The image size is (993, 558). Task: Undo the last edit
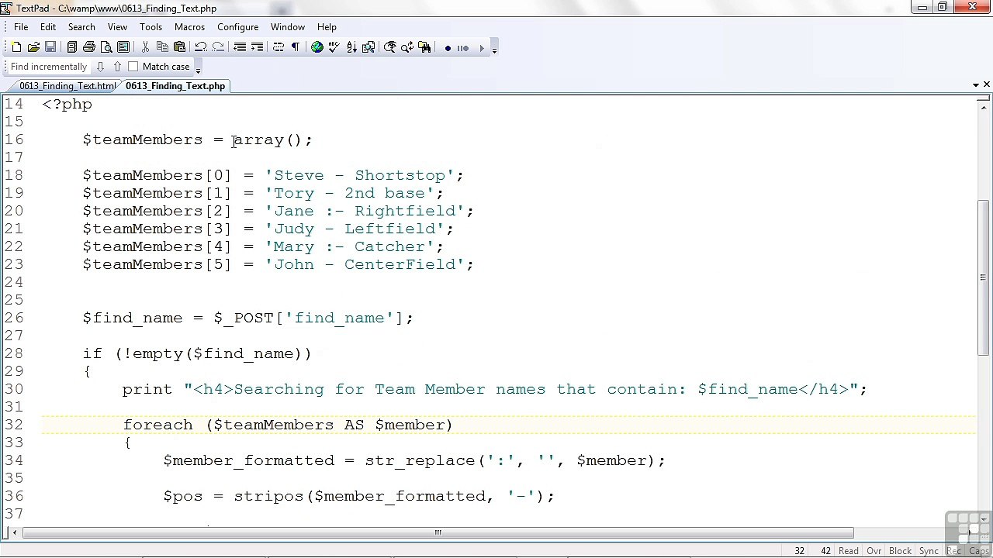(200, 47)
